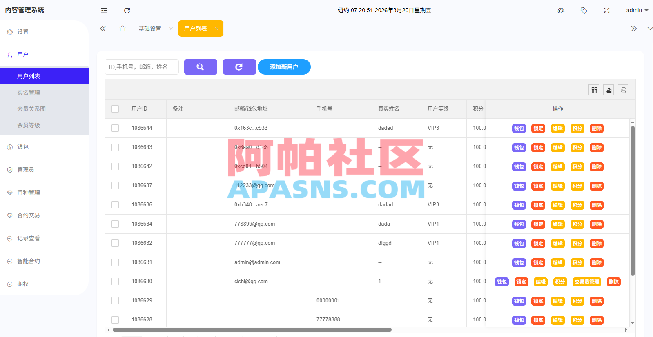
Task: Open the theme palette icon in the header
Action: [x=561, y=11]
